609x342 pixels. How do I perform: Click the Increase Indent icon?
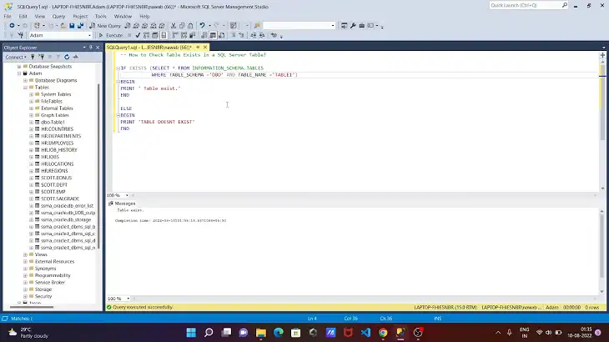(262, 35)
